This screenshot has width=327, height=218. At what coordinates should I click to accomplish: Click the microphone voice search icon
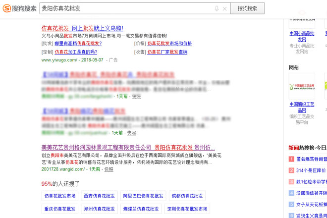click(x=217, y=8)
